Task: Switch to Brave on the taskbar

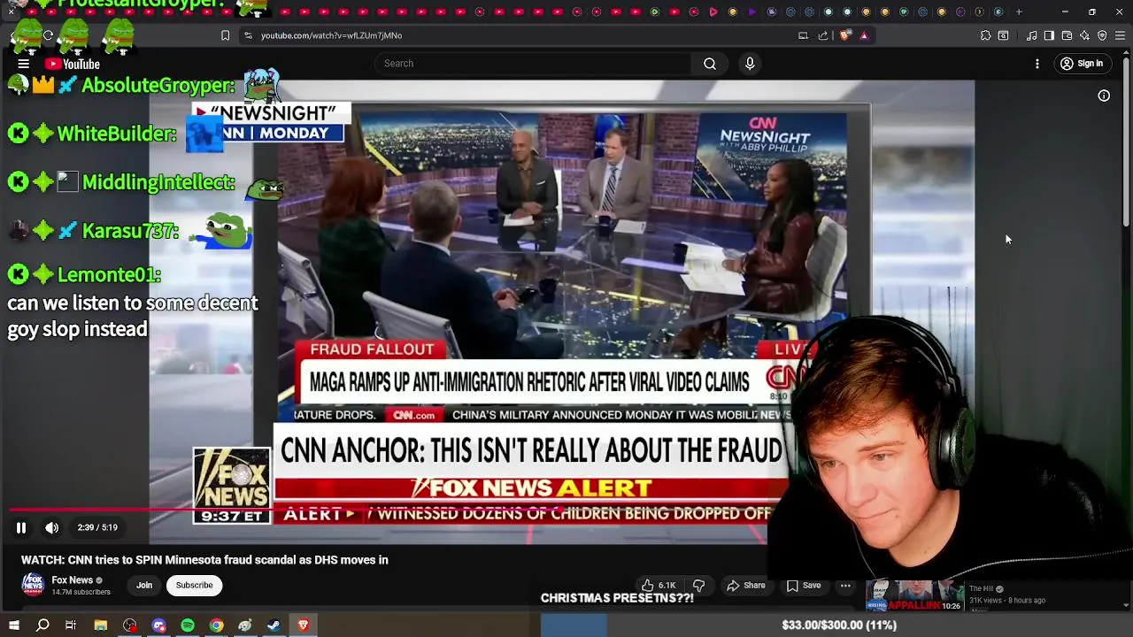Action: [303, 625]
